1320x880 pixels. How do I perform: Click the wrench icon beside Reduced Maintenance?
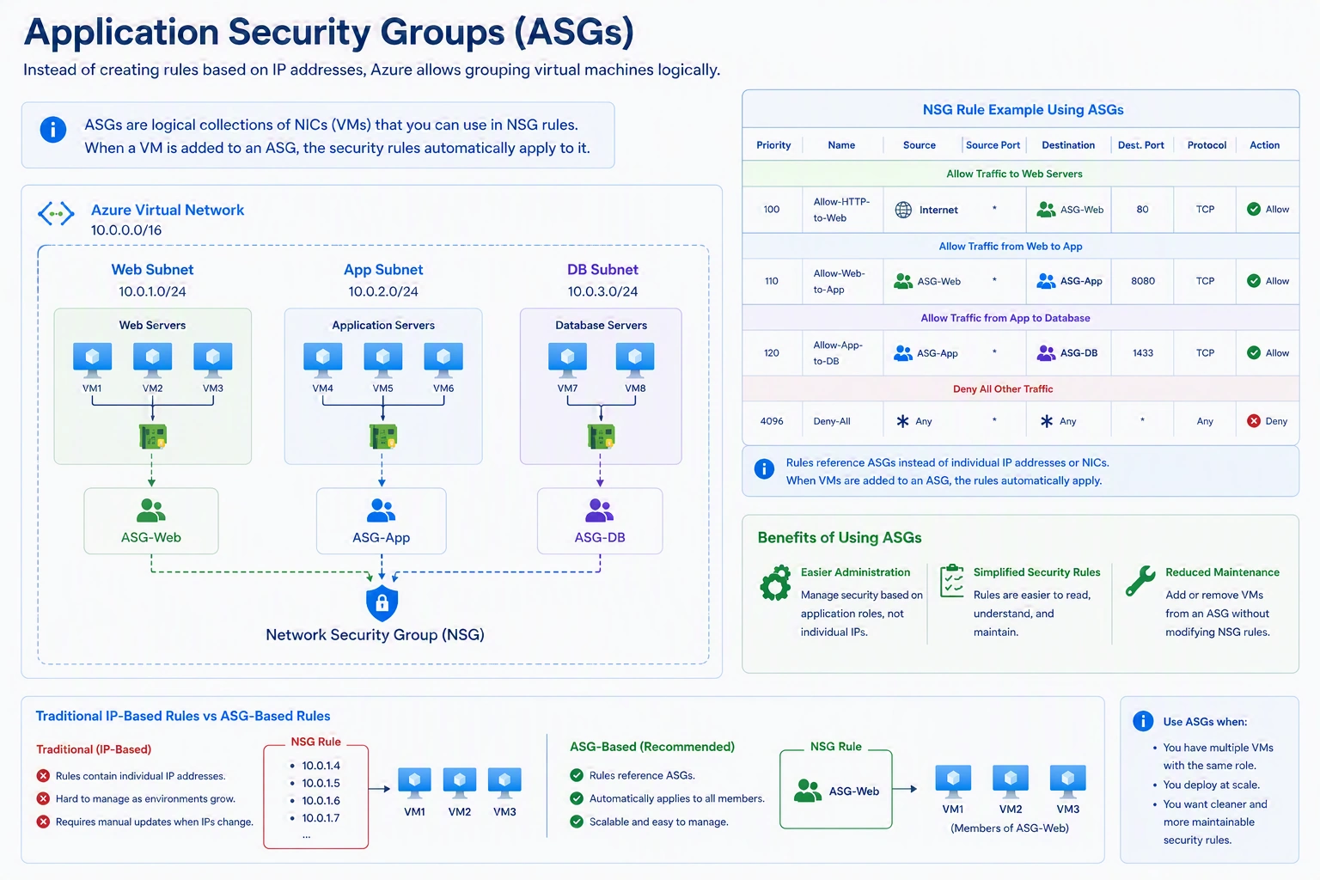(1140, 581)
